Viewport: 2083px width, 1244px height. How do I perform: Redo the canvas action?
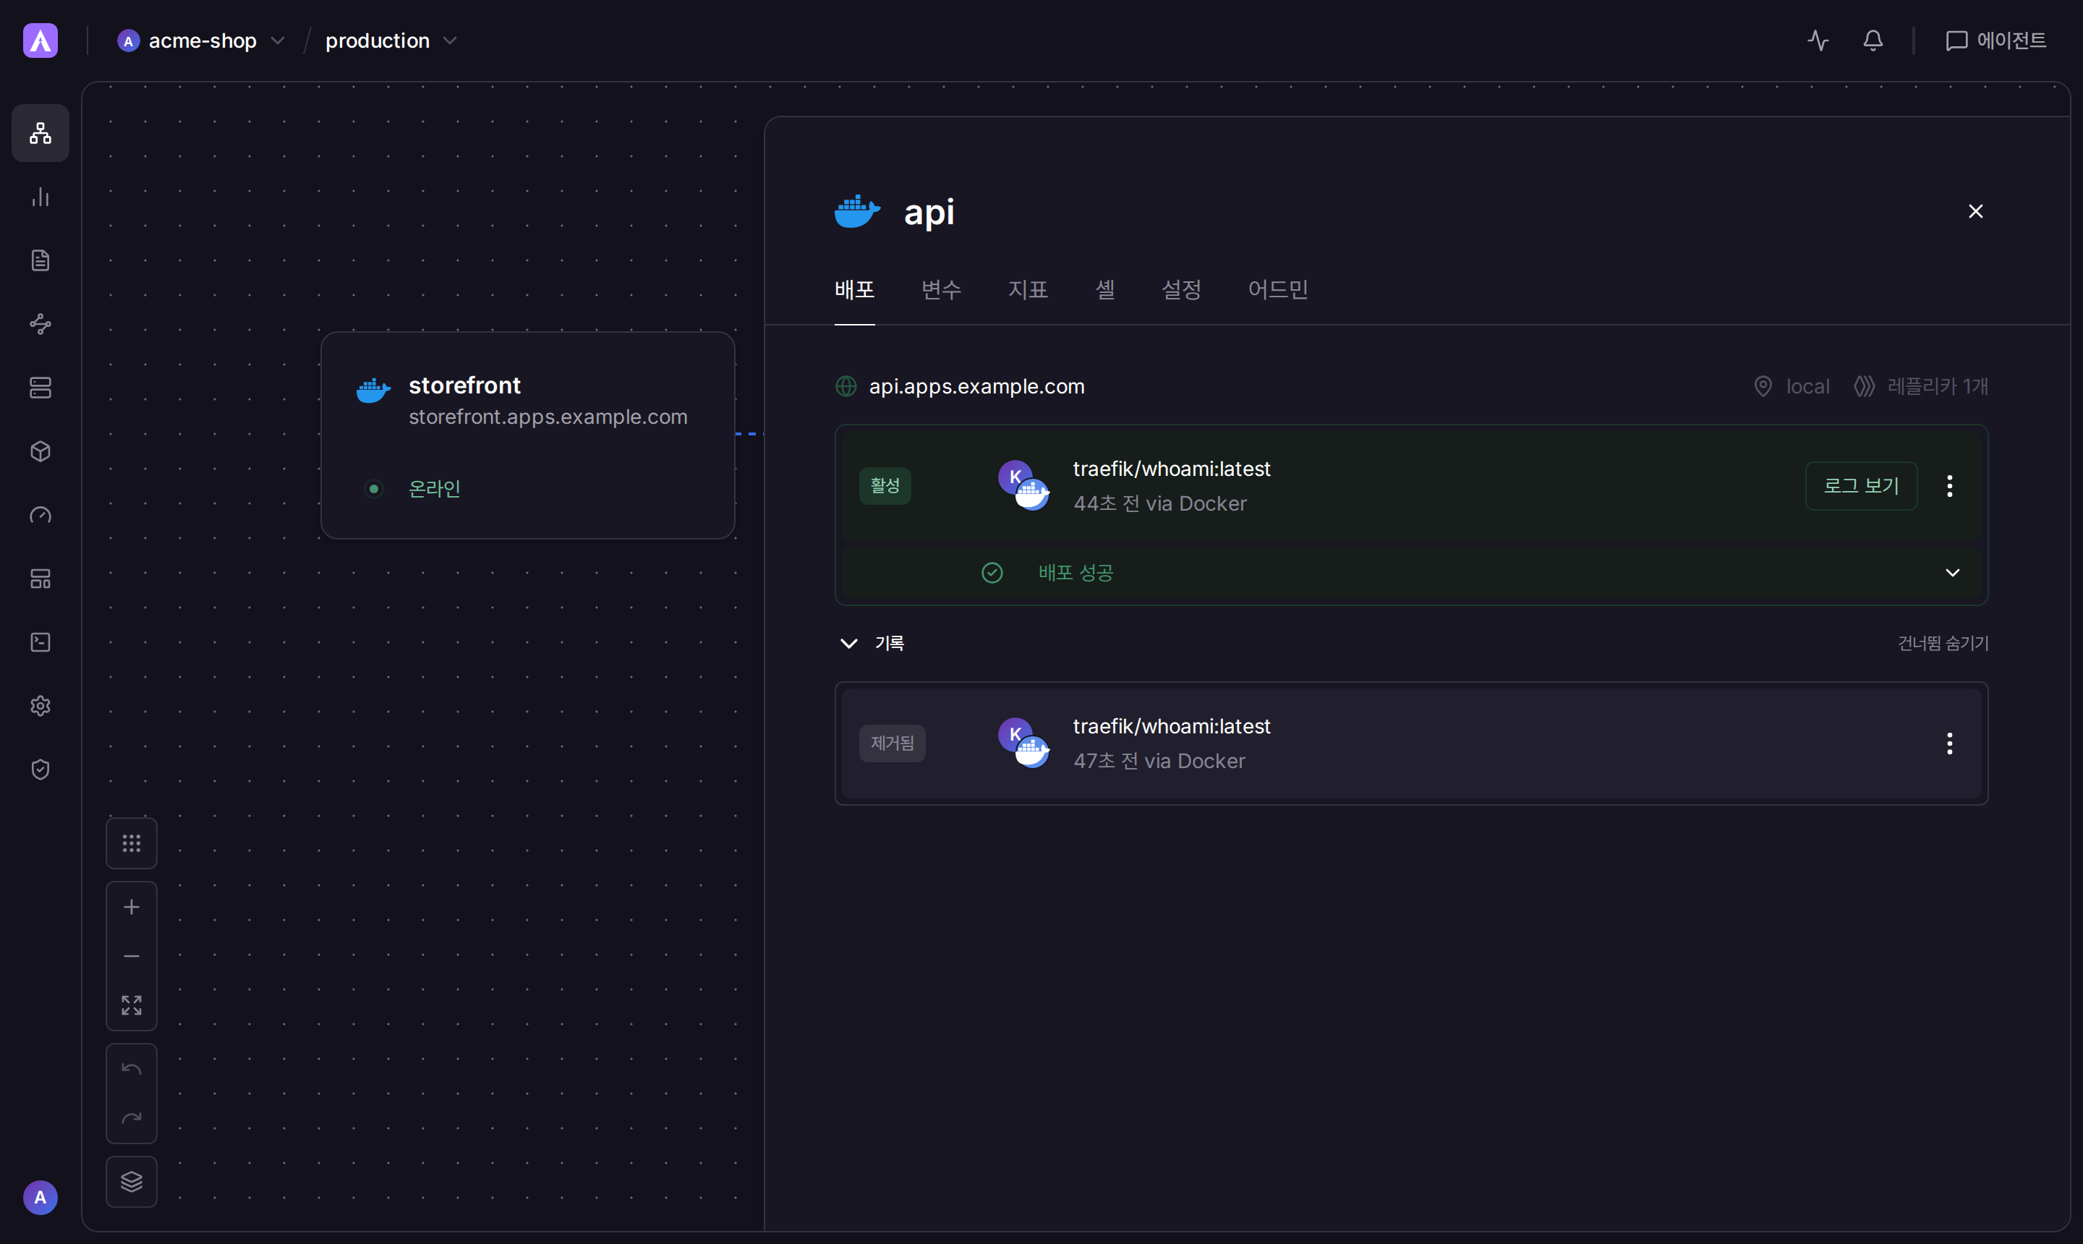[x=132, y=1118]
